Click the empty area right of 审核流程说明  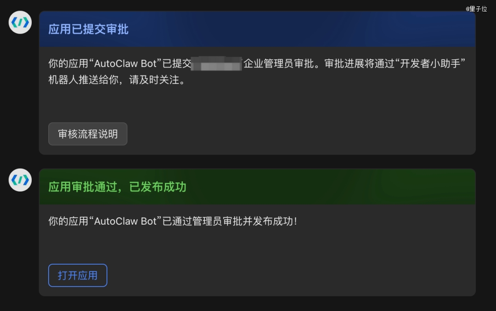click(300, 134)
